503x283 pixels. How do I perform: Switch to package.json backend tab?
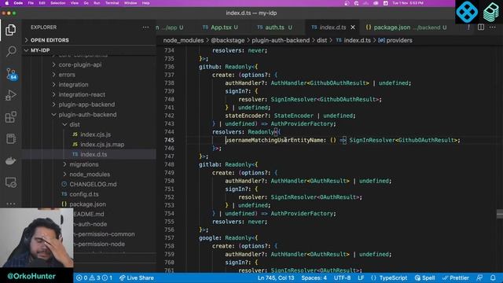406,28
